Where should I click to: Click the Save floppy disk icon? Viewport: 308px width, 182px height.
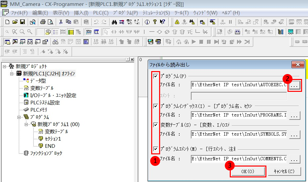pyautogui.click(x=22, y=22)
